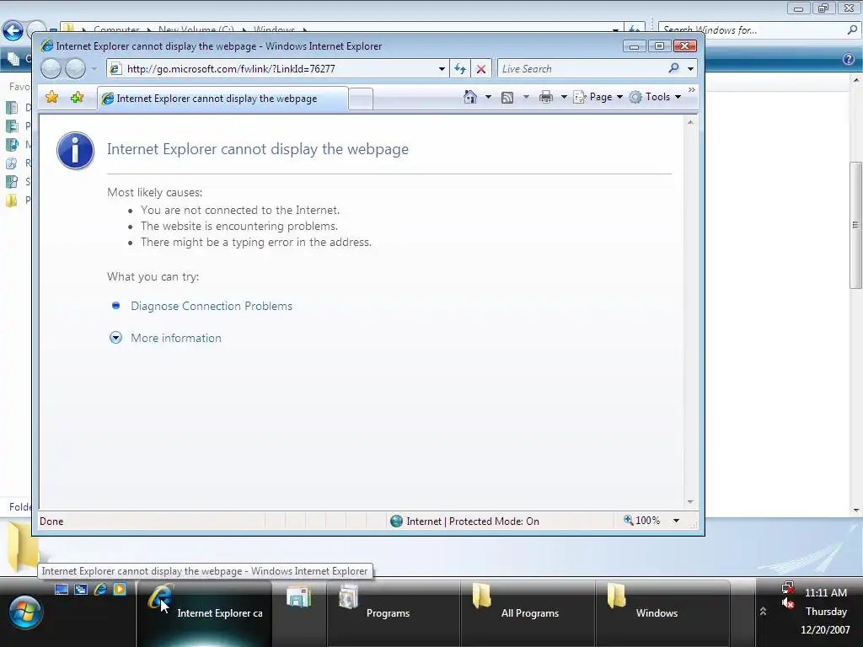This screenshot has height=647, width=863.
Task: Open the Windows Start orb
Action: [24, 612]
